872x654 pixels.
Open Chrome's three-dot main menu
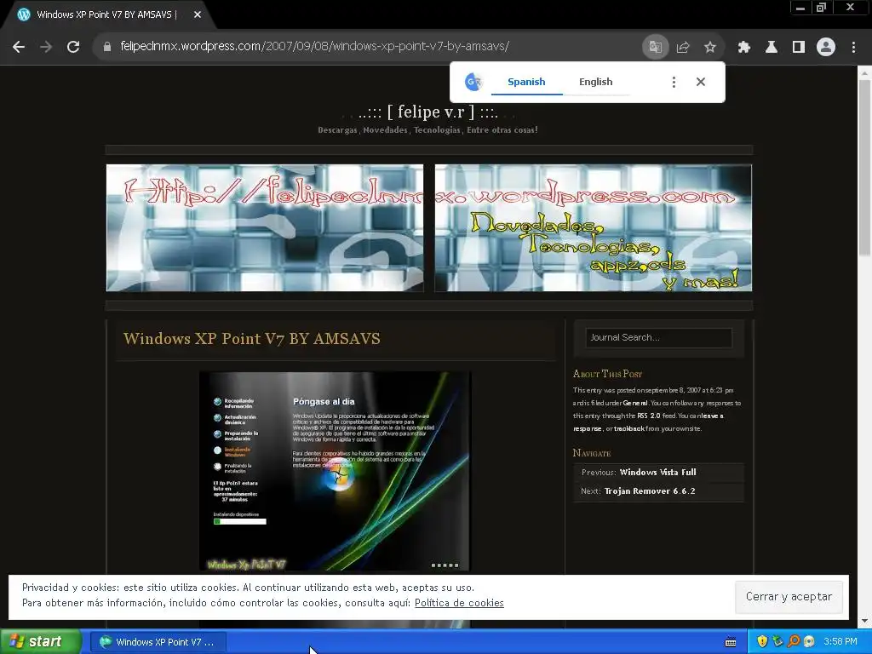coord(853,47)
